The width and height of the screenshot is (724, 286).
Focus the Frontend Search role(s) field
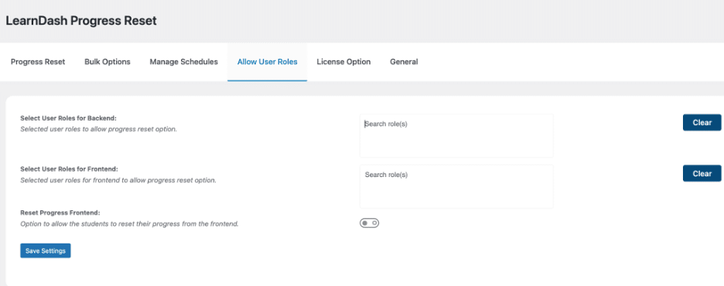tap(456, 186)
